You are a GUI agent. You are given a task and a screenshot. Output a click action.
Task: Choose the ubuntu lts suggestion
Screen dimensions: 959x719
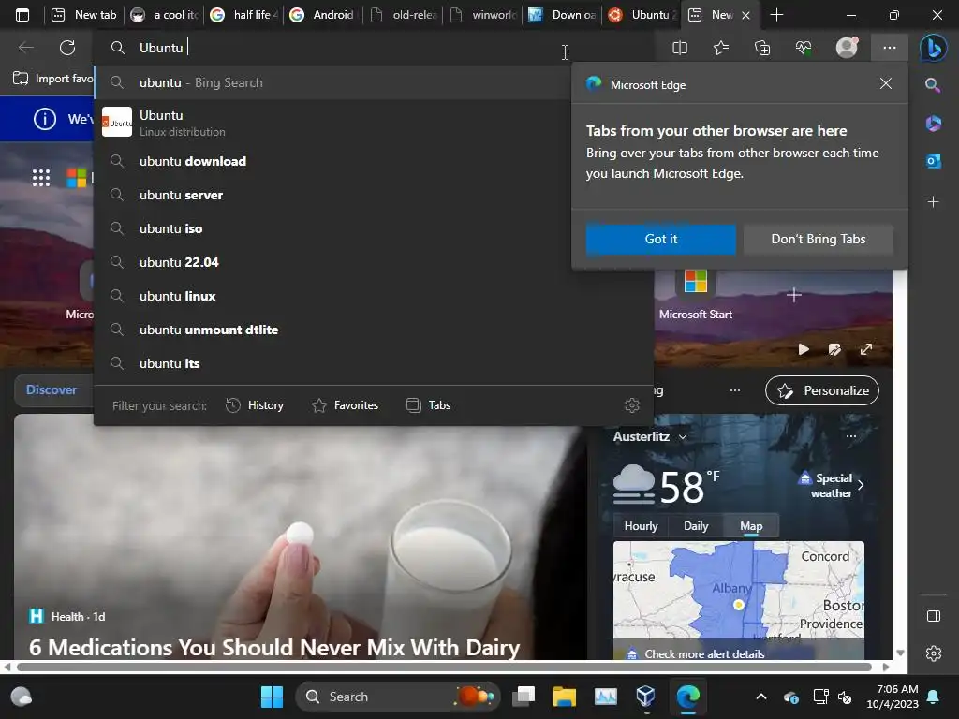point(373,363)
